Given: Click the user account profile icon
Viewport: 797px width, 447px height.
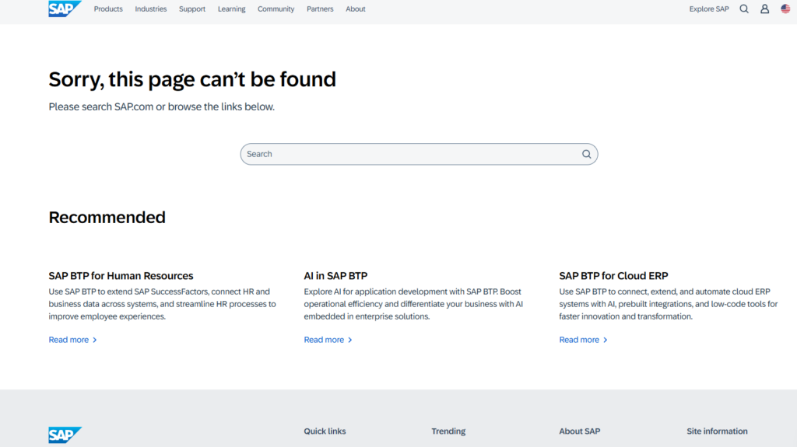Looking at the screenshot, I should point(764,9).
